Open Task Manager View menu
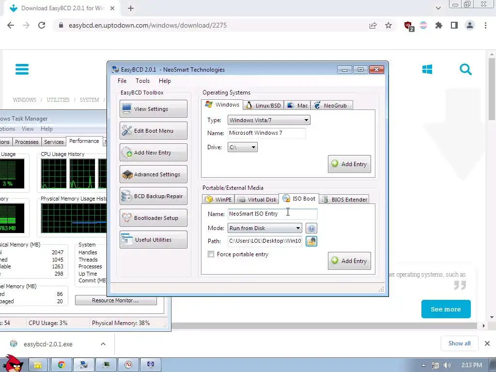This screenshot has width=496, height=372. click(x=28, y=129)
